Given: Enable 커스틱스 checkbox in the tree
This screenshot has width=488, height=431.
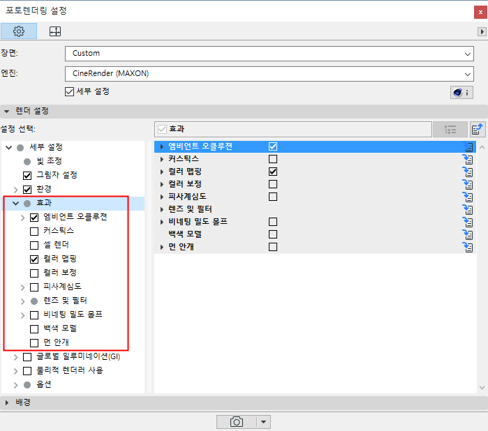Looking at the screenshot, I should [34, 232].
